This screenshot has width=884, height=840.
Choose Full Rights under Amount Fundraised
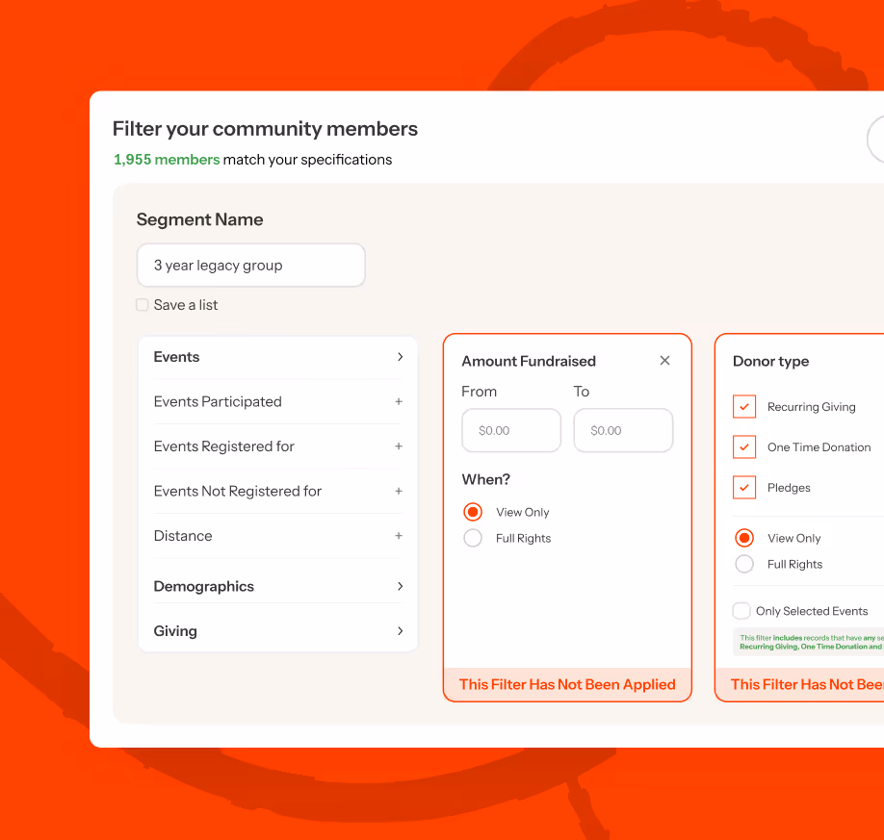pos(473,538)
